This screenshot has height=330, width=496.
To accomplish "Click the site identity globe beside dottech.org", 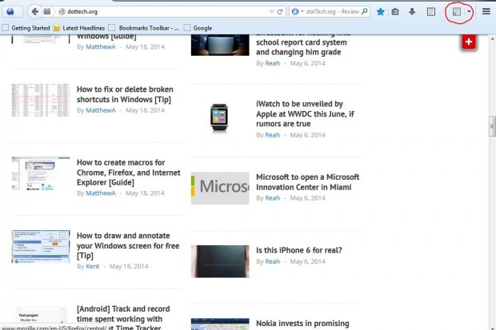I will pos(62,12).
